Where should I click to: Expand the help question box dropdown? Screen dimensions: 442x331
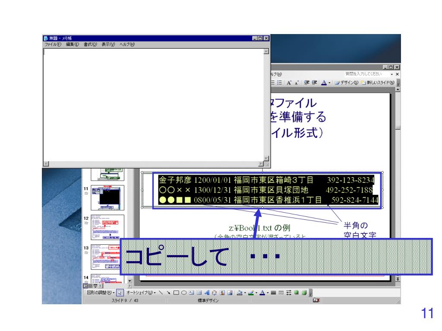(x=391, y=74)
